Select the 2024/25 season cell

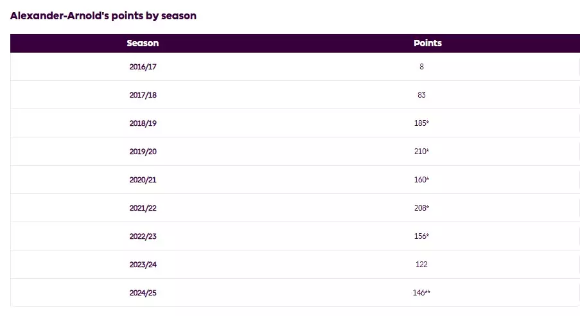[x=143, y=293]
